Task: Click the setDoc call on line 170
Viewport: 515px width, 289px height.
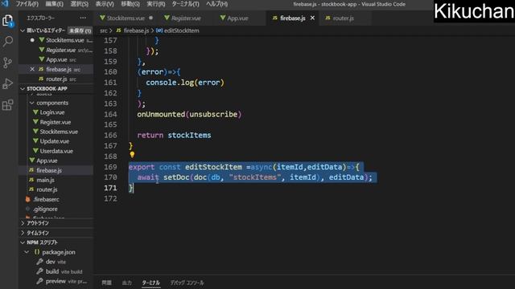Action: pyautogui.click(x=176, y=177)
